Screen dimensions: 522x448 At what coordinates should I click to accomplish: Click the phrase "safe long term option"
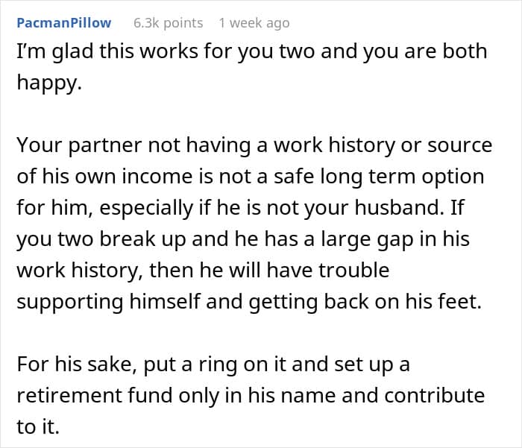tap(368, 177)
